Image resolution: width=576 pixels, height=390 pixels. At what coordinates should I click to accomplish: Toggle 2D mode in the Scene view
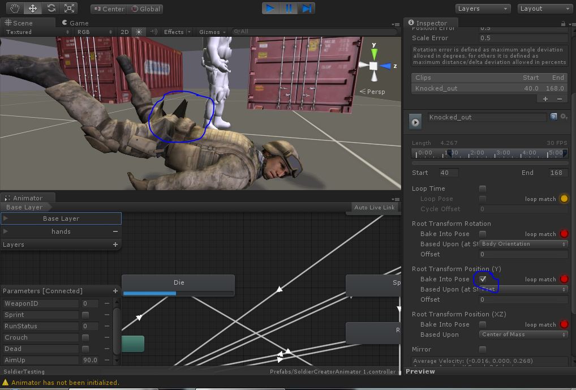pyautogui.click(x=125, y=32)
